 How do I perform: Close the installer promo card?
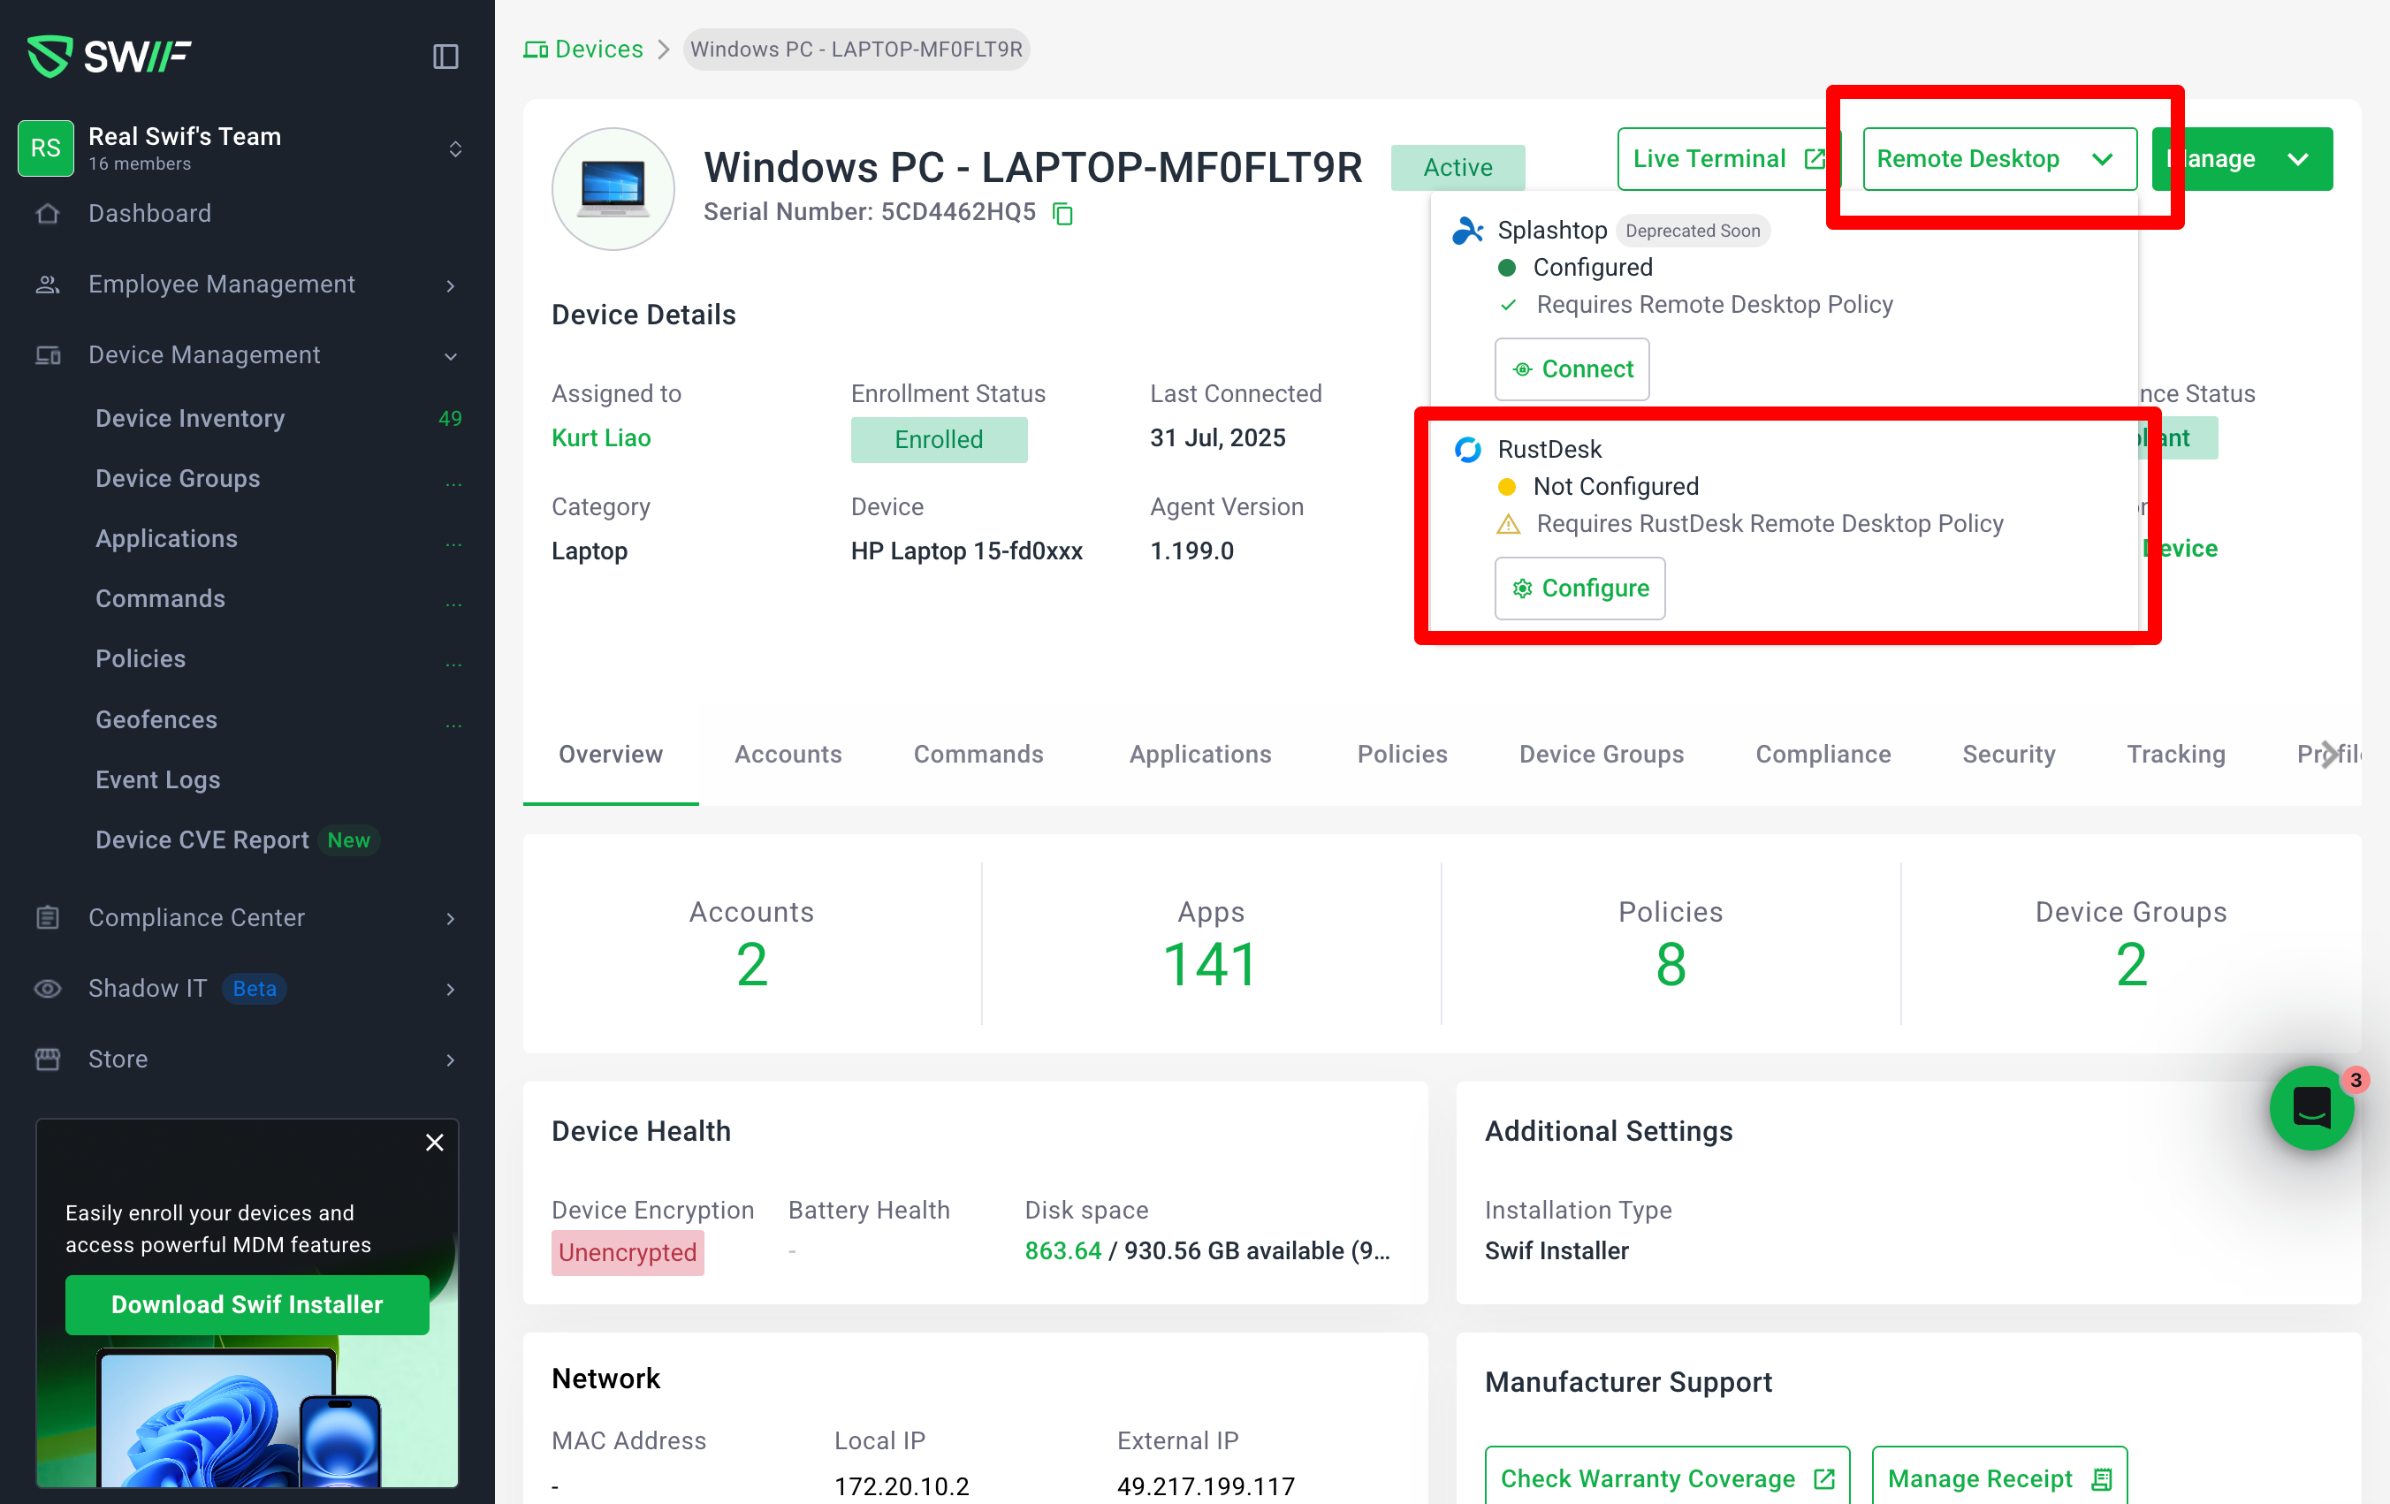pos(434,1142)
